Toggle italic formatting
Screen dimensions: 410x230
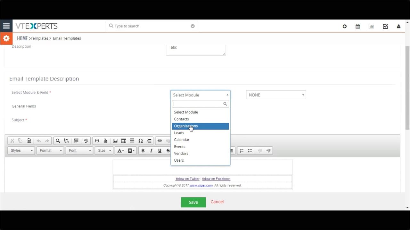[151, 151]
